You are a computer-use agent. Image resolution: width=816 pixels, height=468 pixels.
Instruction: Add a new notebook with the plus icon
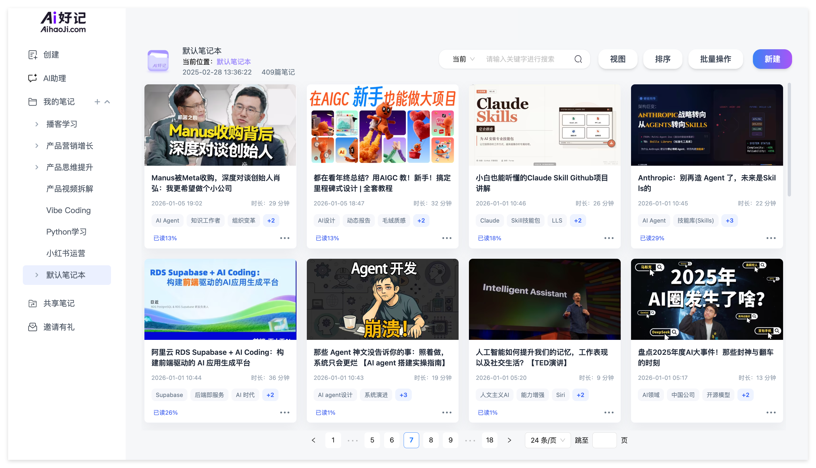pyautogui.click(x=97, y=102)
